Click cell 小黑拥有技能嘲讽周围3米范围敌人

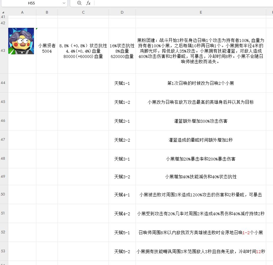coord(201,251)
